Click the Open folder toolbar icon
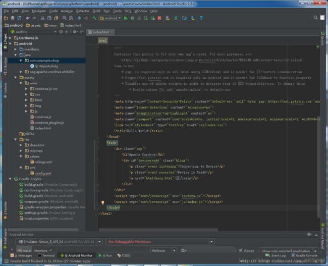Image resolution: width=328 pixels, height=266 pixels. pyautogui.click(x=6, y=18)
